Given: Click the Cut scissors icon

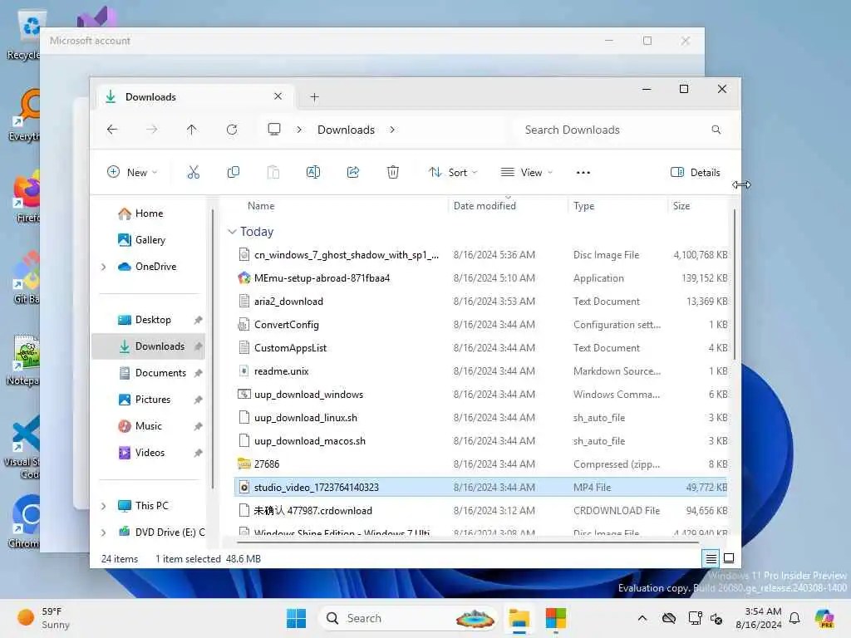Looking at the screenshot, I should (193, 173).
